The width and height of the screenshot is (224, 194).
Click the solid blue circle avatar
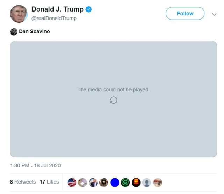115,182
